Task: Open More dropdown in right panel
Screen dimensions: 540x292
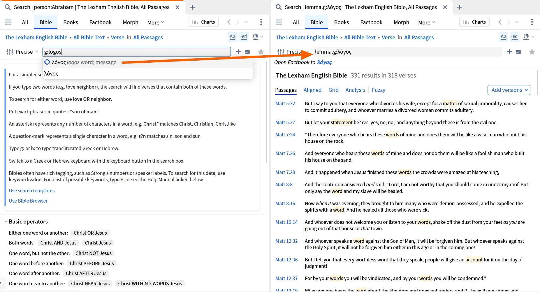Action: [x=426, y=22]
